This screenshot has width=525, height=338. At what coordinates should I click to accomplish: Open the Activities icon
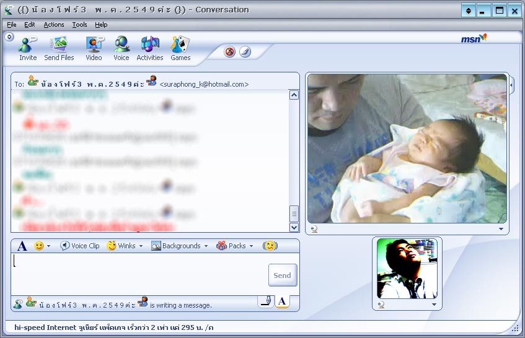point(150,48)
